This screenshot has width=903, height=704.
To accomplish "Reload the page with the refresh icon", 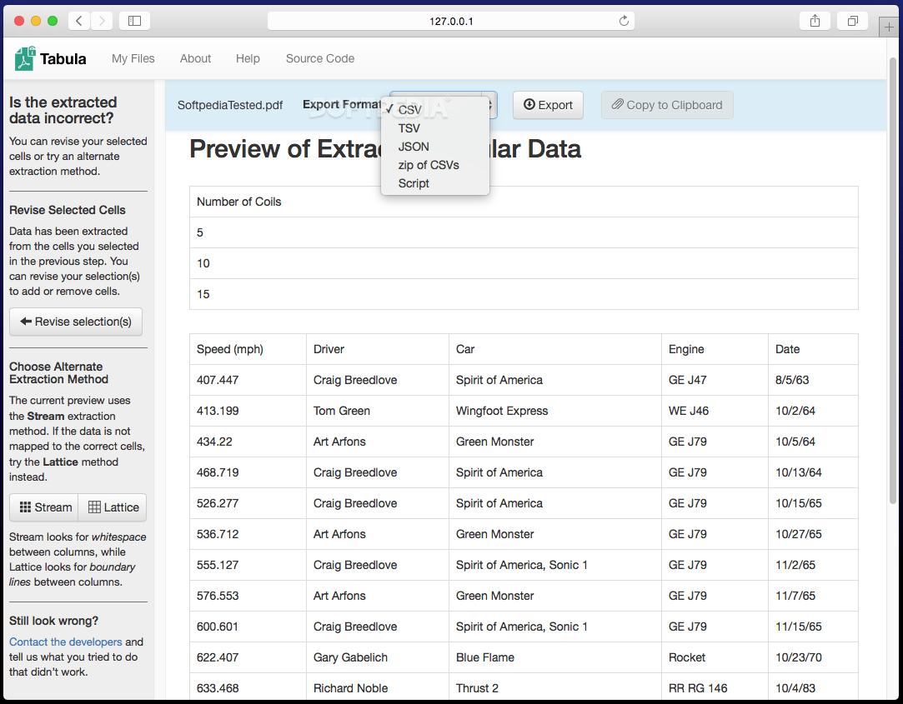I will pos(624,22).
